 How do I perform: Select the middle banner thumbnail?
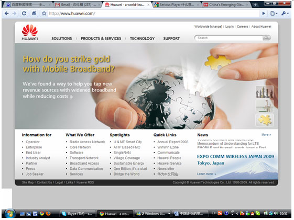click(x=264, y=106)
